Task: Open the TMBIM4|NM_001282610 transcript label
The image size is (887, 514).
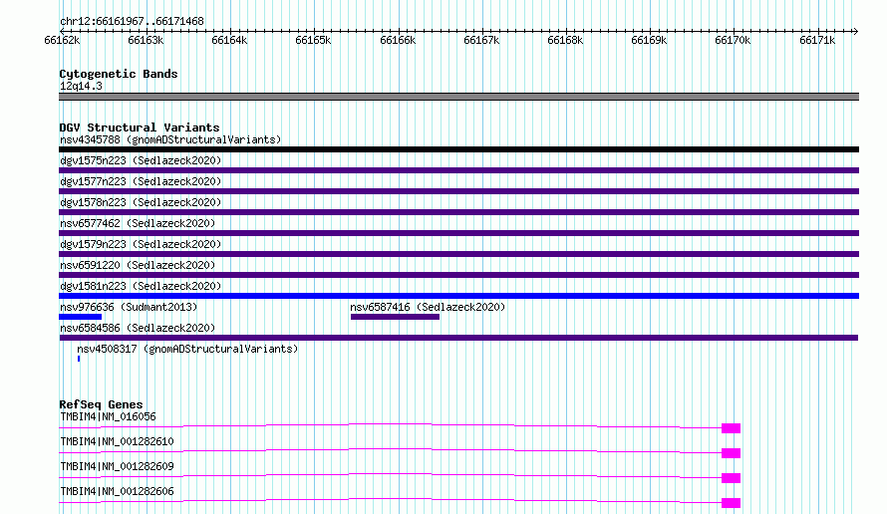Action: point(117,441)
